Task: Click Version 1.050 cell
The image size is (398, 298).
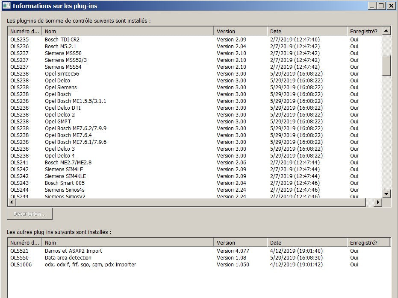Action: point(233,265)
